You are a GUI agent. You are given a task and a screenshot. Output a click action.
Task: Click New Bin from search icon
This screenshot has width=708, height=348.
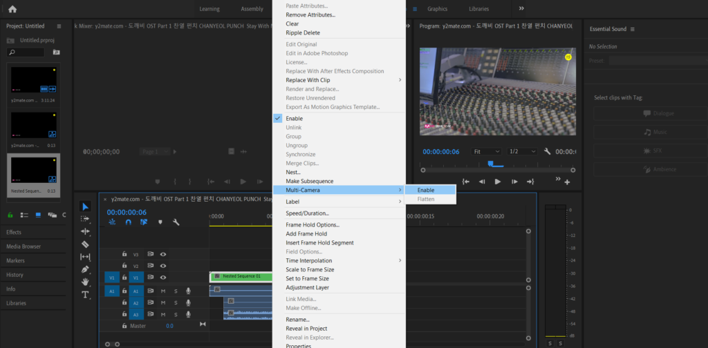56,52
